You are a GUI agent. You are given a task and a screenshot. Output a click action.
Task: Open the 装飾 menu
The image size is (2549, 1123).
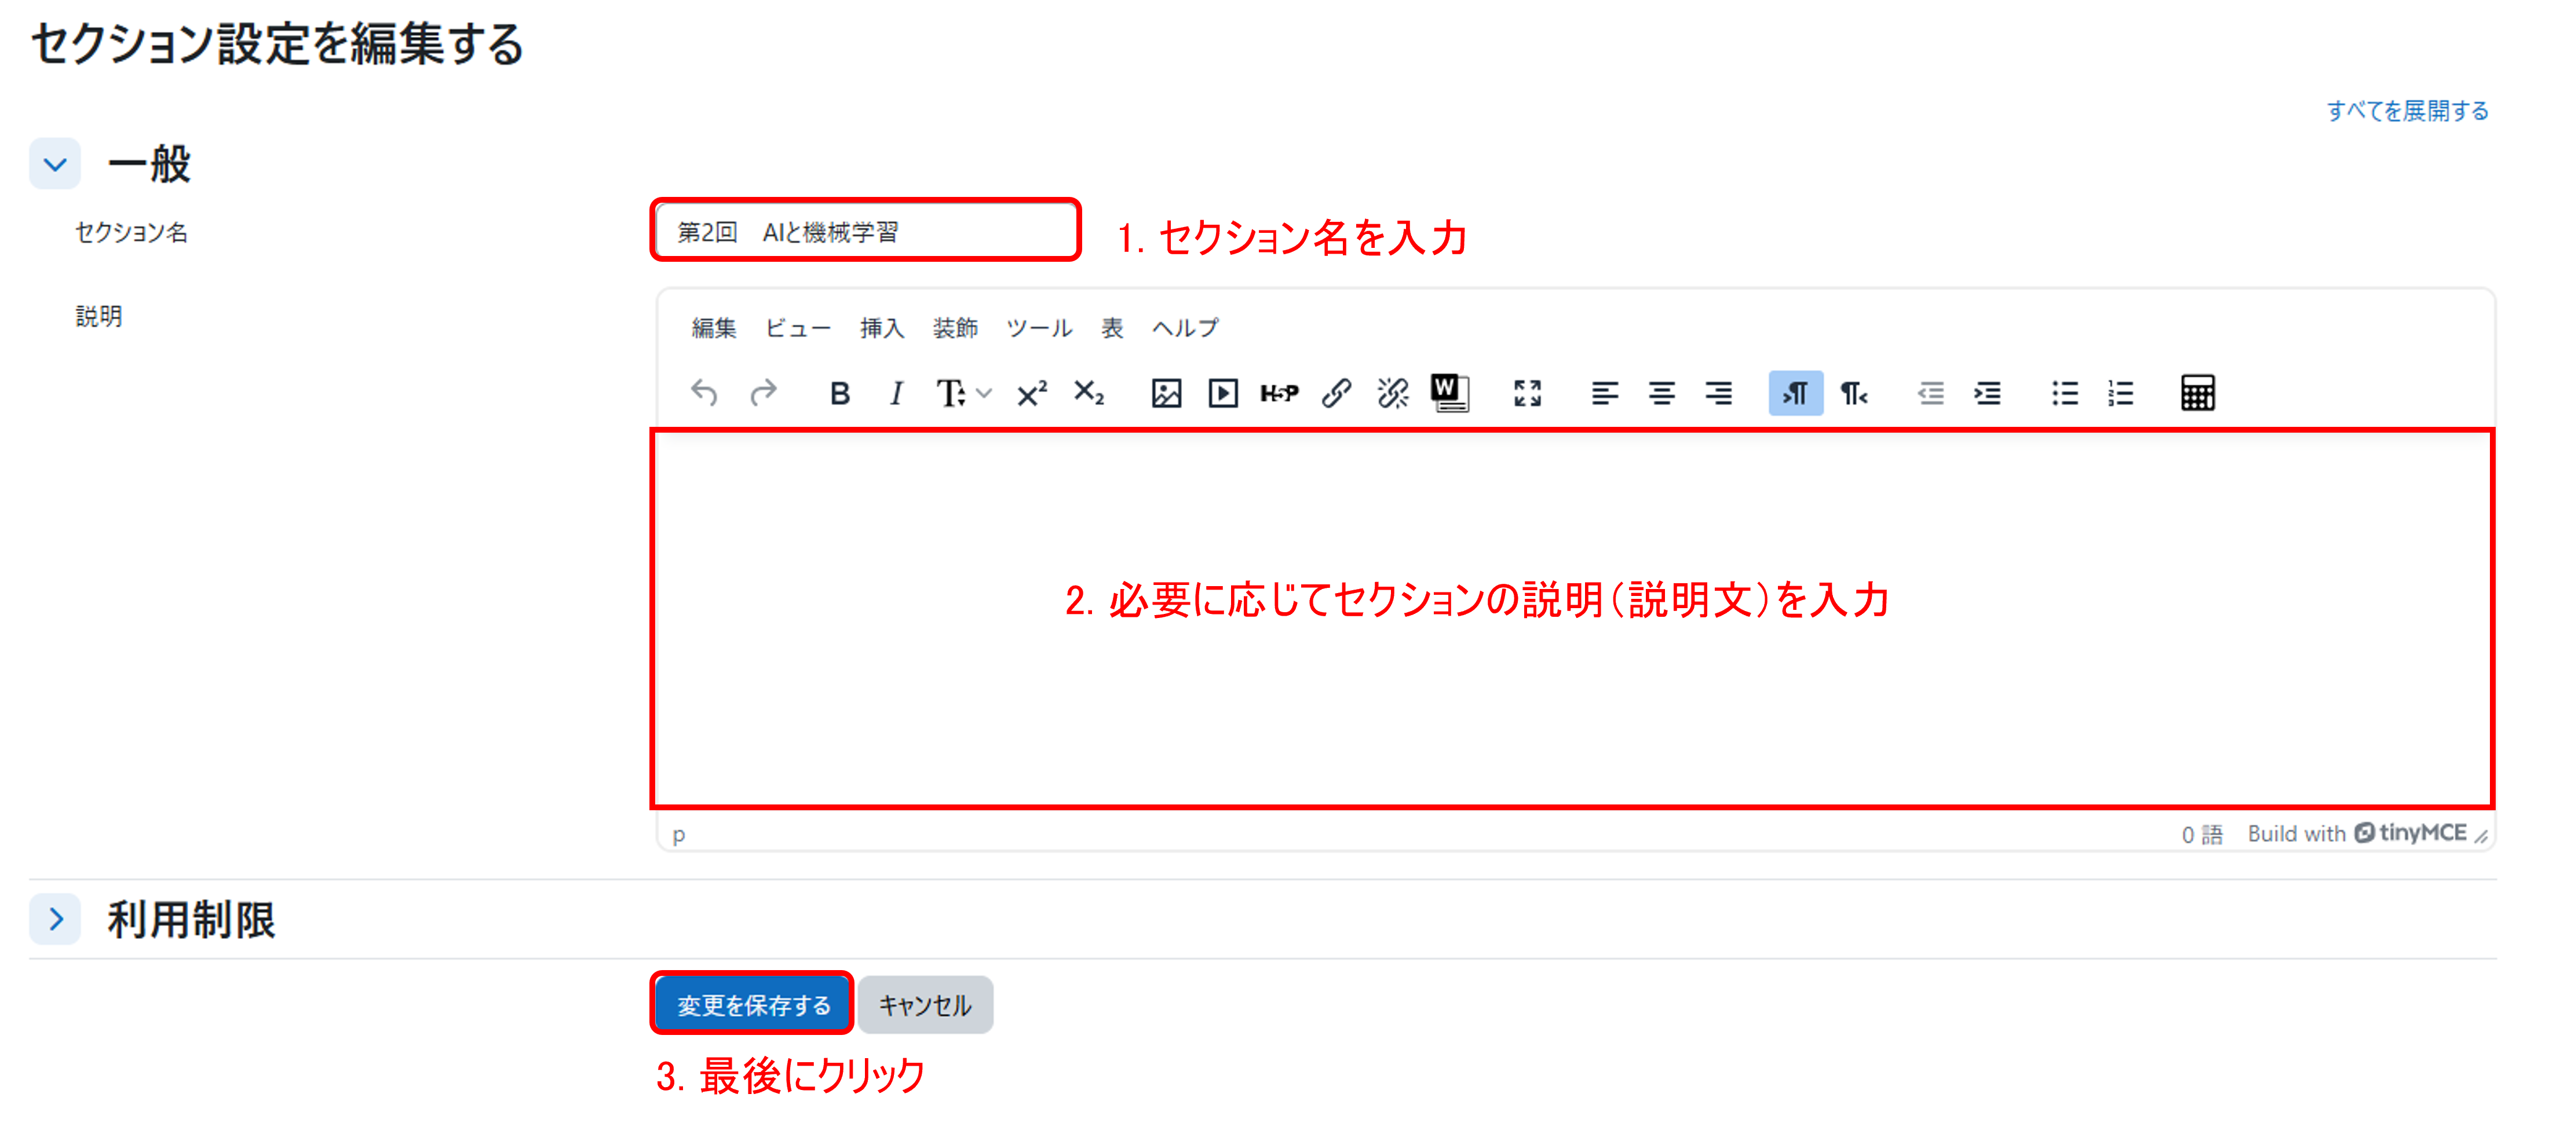(x=955, y=327)
